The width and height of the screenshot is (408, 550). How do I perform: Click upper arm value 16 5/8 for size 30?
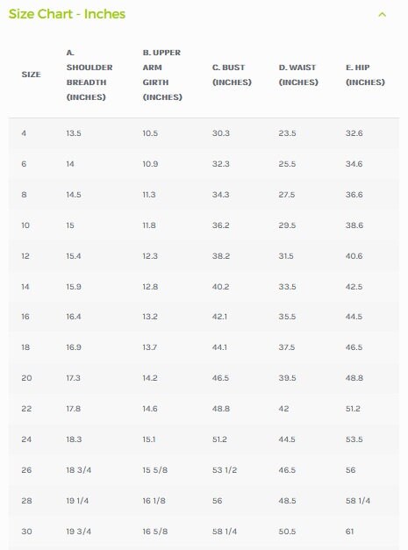[155, 532]
